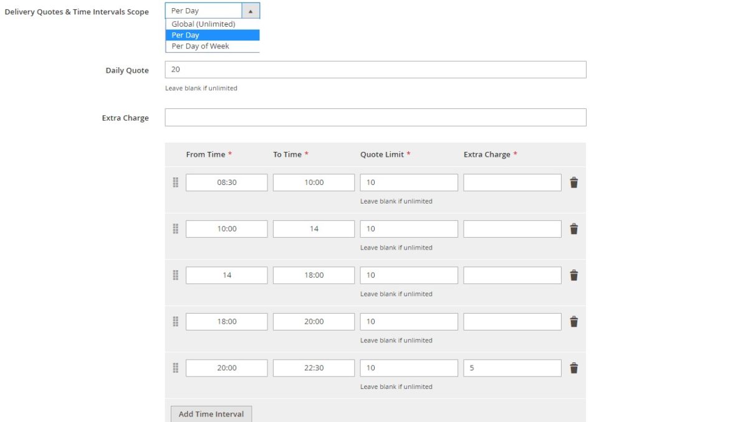Click the drag handle of the first interval row
This screenshot has width=748, height=422.
click(175, 182)
